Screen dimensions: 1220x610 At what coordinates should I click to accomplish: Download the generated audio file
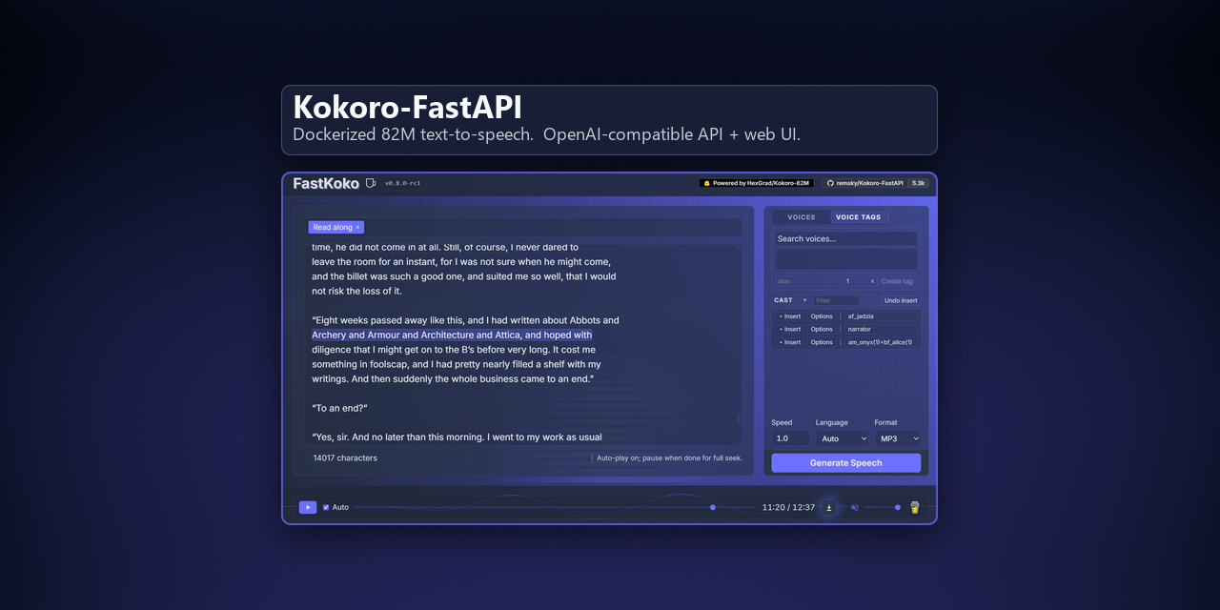[x=828, y=507]
